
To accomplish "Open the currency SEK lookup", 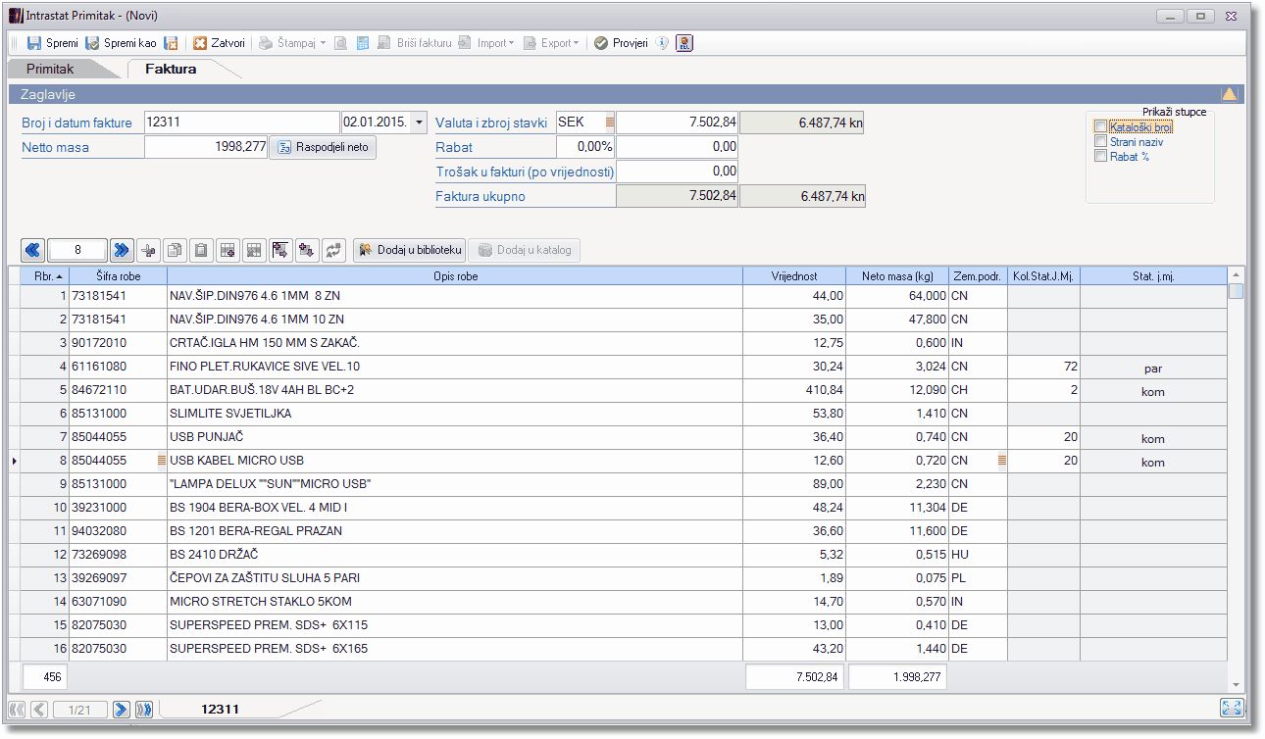I will pyautogui.click(x=609, y=123).
